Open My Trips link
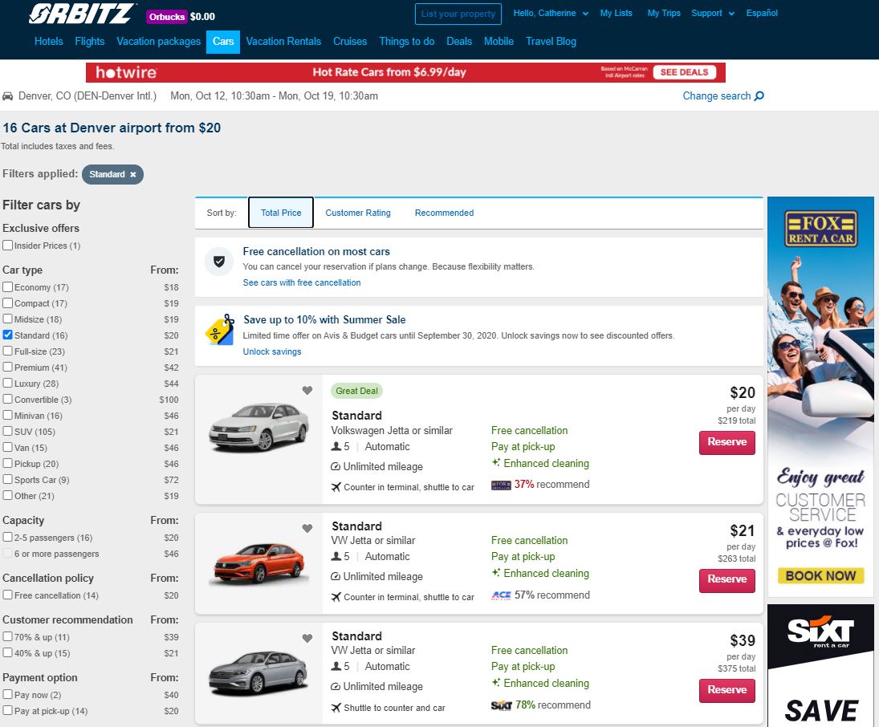 point(664,14)
